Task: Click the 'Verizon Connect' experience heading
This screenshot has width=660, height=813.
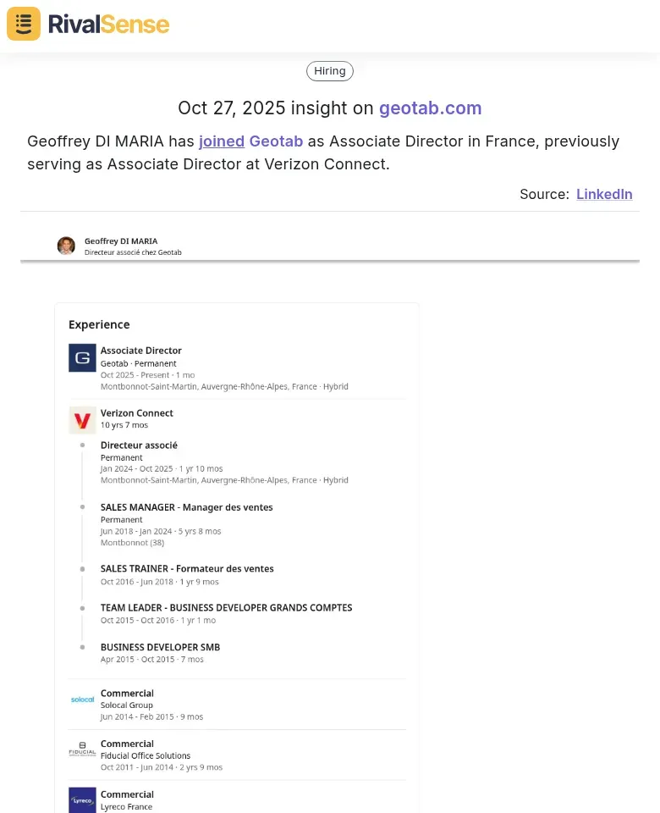Action: click(137, 413)
